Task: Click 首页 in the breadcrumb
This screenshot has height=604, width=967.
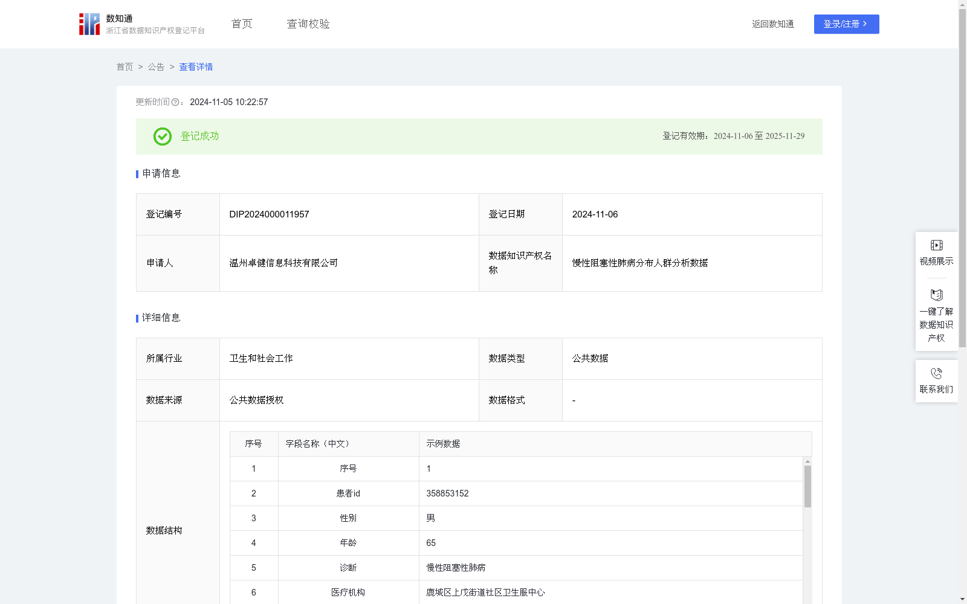Action: point(125,67)
